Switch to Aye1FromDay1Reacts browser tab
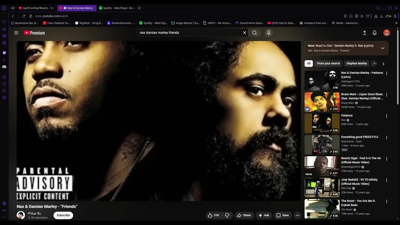This screenshot has height=225, width=400. (x=36, y=8)
